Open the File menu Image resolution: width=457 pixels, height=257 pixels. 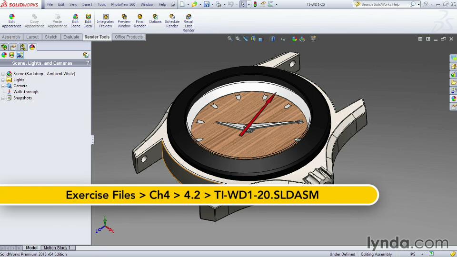coord(50,4)
